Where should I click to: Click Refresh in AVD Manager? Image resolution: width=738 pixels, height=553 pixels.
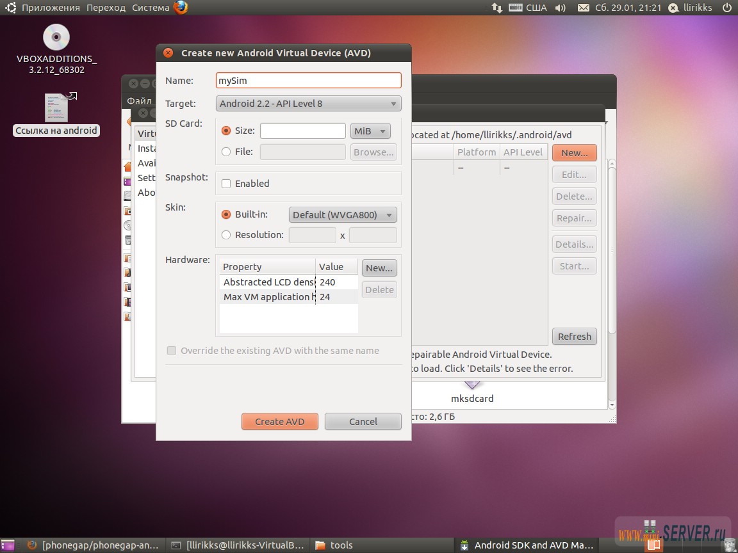point(574,336)
